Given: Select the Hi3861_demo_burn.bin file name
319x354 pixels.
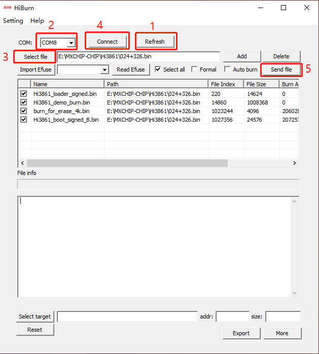Looking at the screenshot, I should 62,102.
